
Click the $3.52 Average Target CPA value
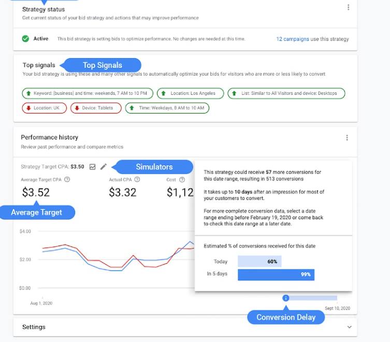click(36, 192)
